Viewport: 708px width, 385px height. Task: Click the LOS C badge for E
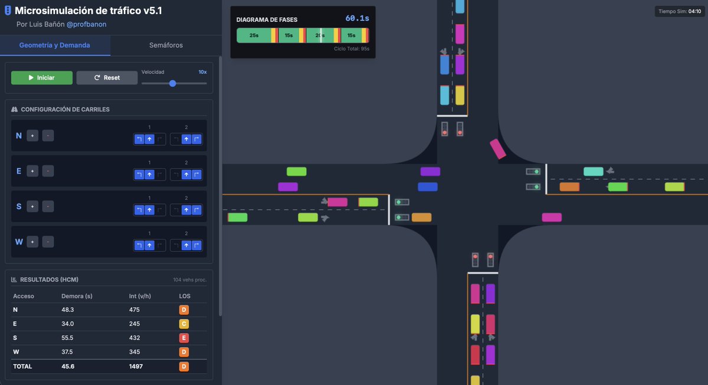(184, 324)
